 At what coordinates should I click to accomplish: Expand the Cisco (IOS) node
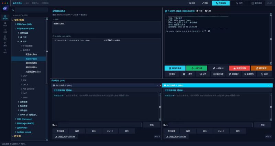coord(15,24)
